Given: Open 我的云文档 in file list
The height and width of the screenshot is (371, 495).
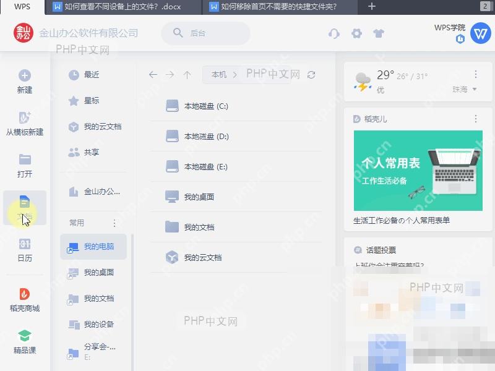Looking at the screenshot, I should 235,257.
